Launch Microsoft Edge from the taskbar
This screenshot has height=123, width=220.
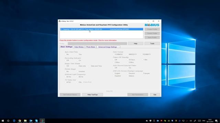tap(14, 121)
